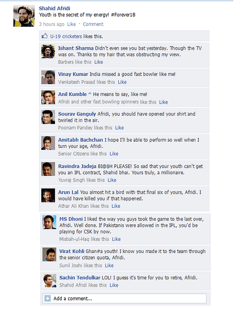Like Sachin Tendulkar's comment
The height and width of the screenshot is (325, 243).
(x=114, y=285)
